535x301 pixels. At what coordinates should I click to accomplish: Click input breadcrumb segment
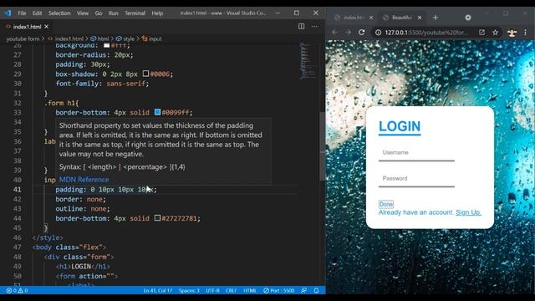click(x=155, y=39)
